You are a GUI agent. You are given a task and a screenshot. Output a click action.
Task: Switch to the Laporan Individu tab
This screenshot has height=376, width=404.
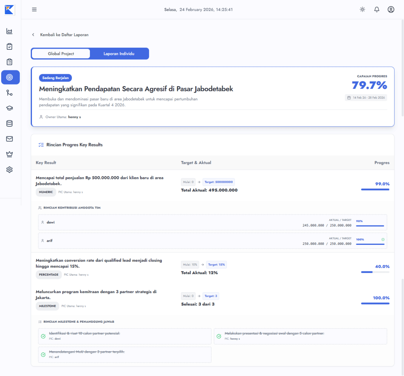(119, 54)
